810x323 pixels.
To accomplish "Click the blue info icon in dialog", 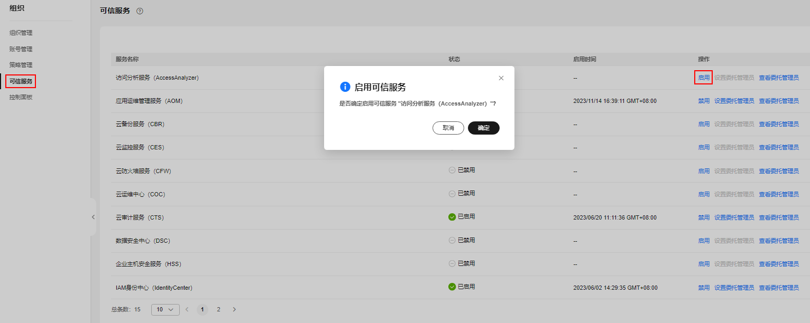I will pos(345,87).
